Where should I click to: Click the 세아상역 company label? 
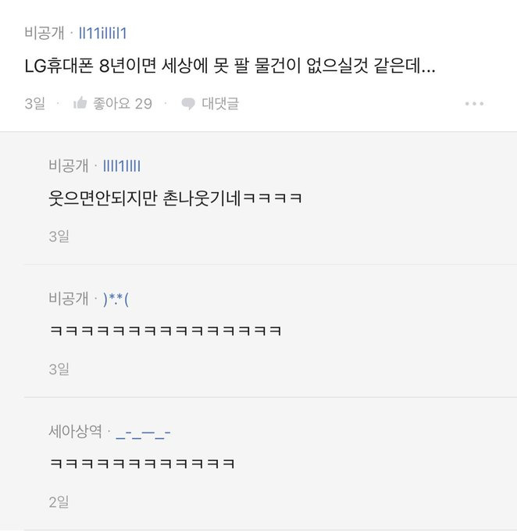[74, 431]
